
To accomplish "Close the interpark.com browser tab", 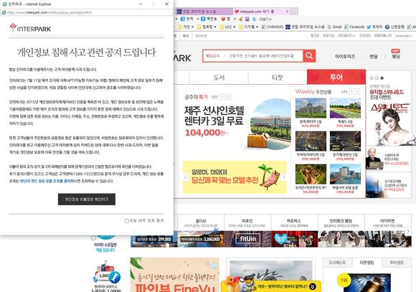I will click(x=288, y=11).
